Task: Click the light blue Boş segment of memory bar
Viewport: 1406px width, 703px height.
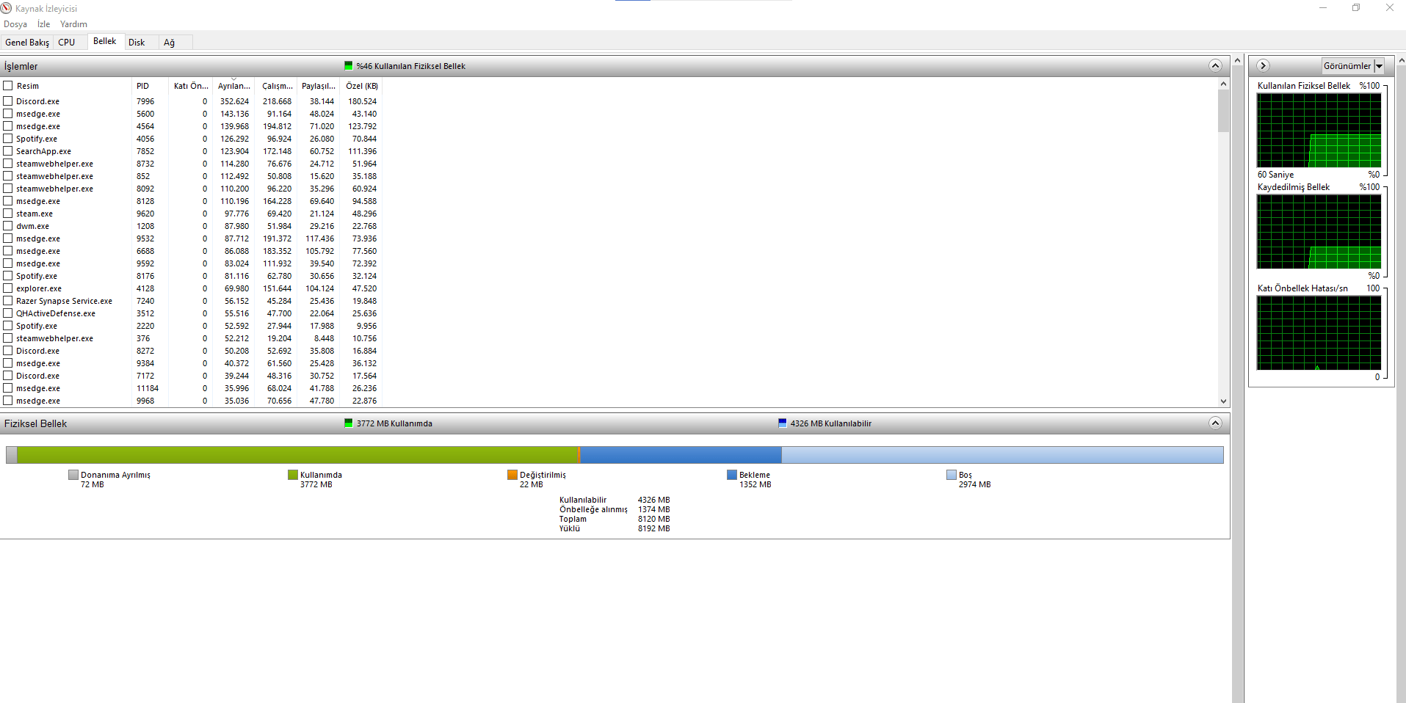Action: 1002,455
